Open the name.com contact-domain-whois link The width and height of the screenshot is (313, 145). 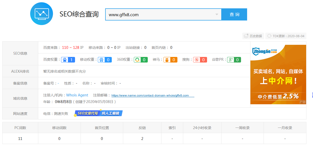(x=150, y=95)
